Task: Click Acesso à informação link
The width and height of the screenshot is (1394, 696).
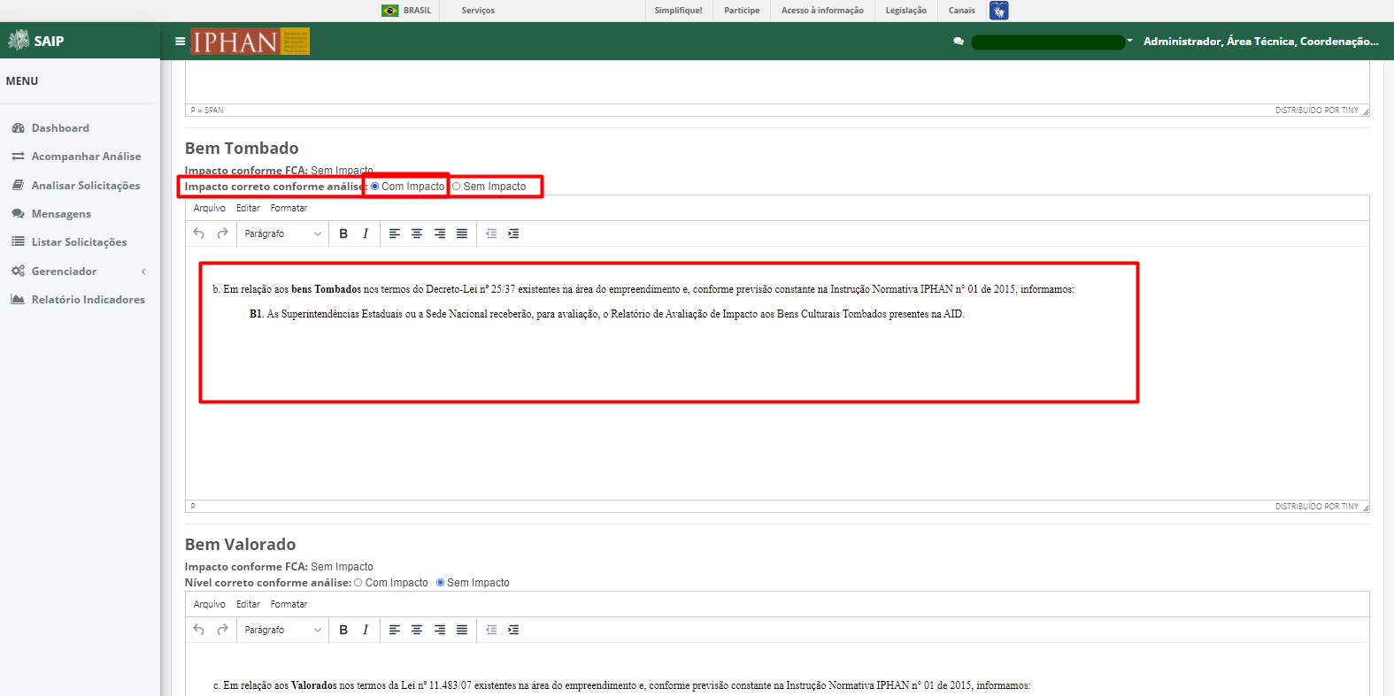Action: coord(822,11)
